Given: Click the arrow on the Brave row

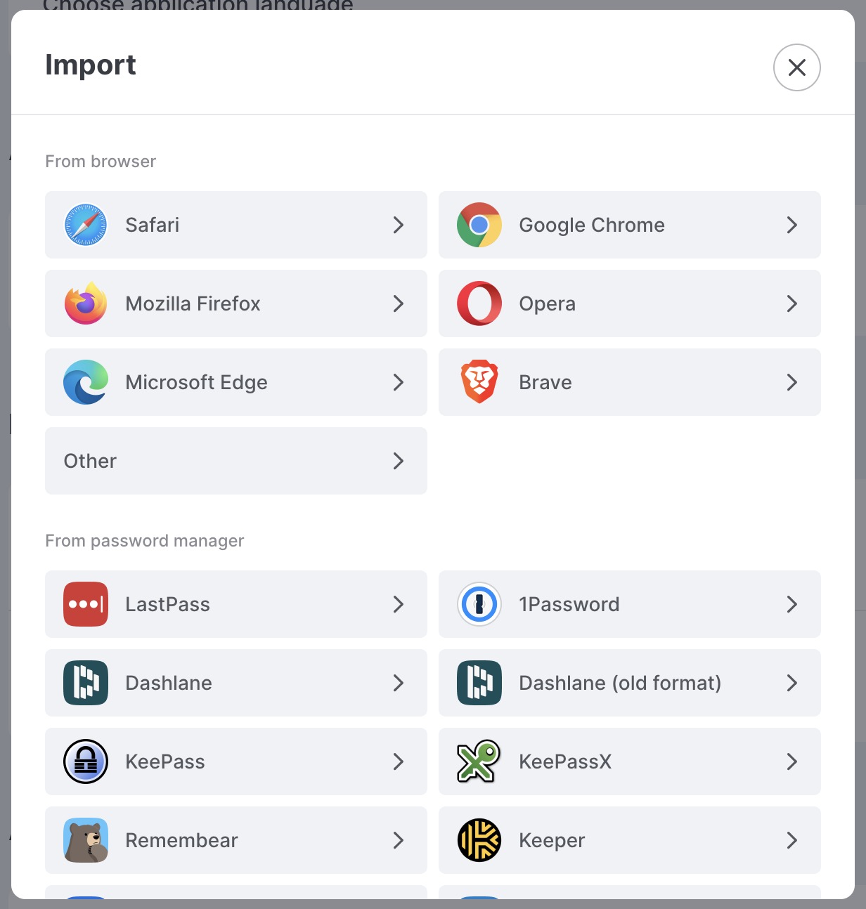Looking at the screenshot, I should tap(792, 382).
